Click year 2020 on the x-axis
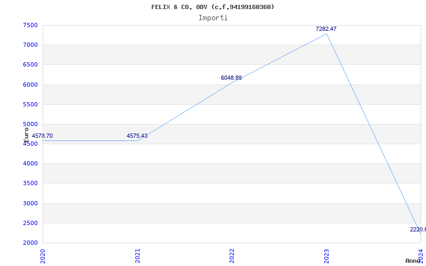Viewport: 426px width, 266px height. 43,255
